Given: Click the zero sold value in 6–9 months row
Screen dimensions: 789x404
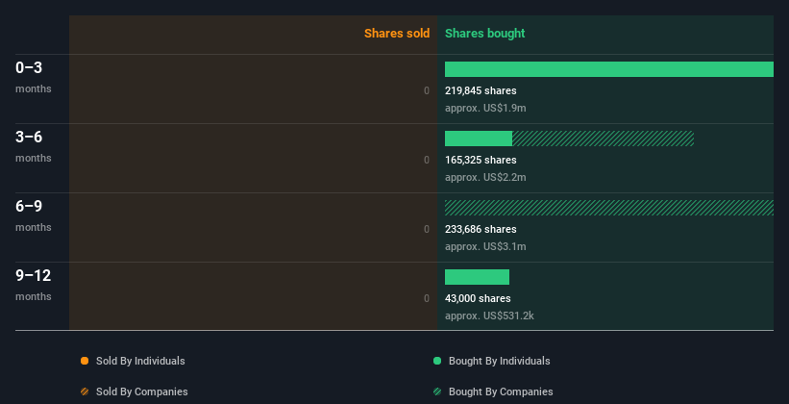Looking at the screenshot, I should [427, 229].
